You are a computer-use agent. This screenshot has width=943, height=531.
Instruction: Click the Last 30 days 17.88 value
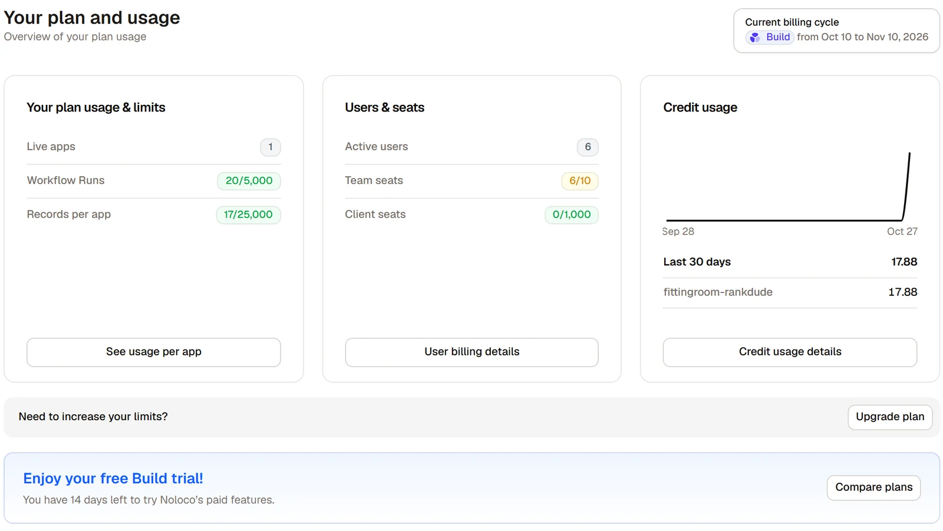coord(904,262)
